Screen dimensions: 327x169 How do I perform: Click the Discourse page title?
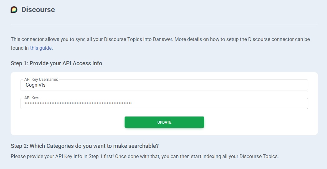pos(38,10)
